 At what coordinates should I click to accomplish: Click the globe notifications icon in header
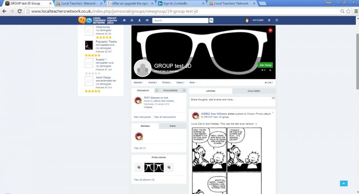click(x=132, y=20)
